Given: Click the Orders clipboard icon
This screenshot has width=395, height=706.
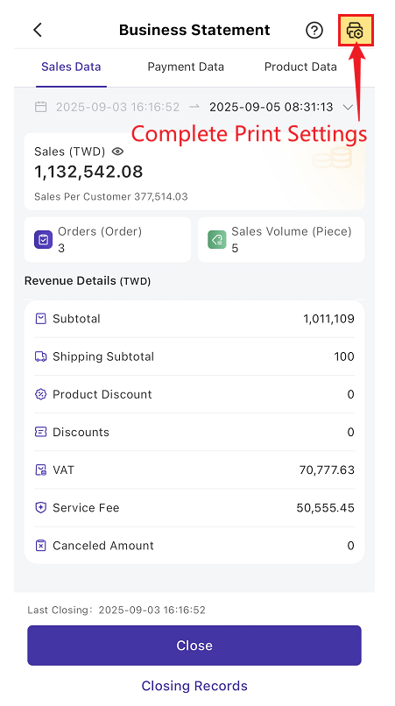Looking at the screenshot, I should (x=44, y=239).
